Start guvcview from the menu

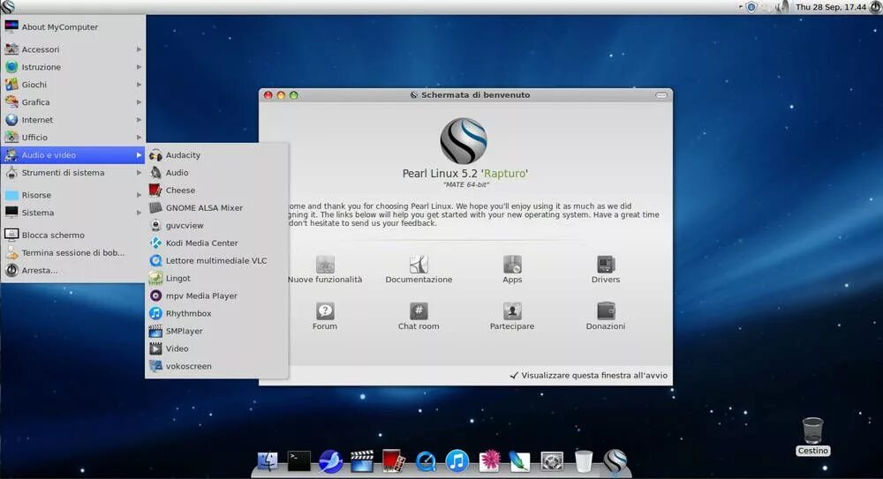[217, 225]
